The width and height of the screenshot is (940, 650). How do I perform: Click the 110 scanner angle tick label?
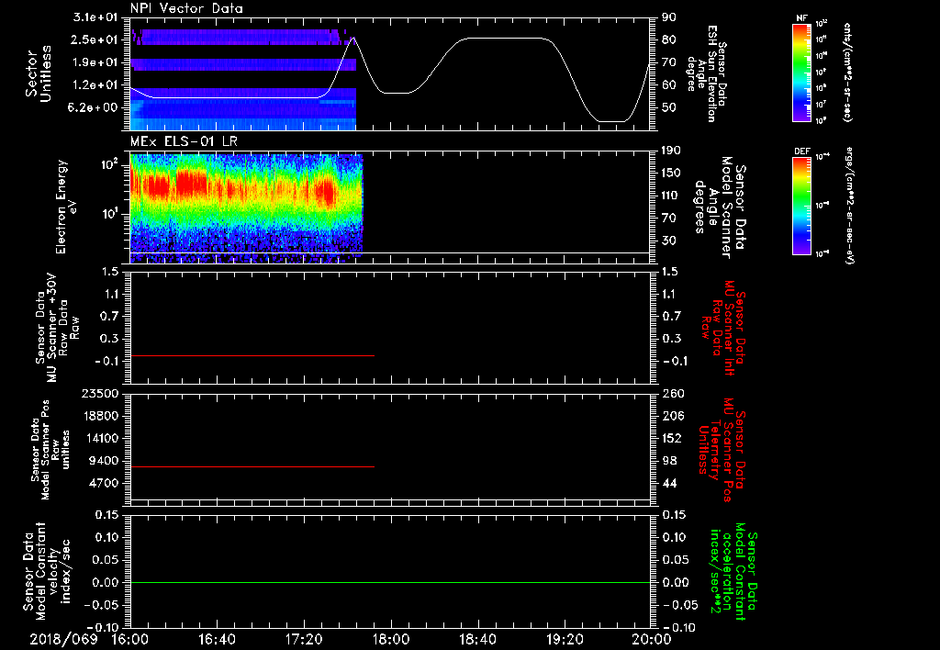click(672, 196)
